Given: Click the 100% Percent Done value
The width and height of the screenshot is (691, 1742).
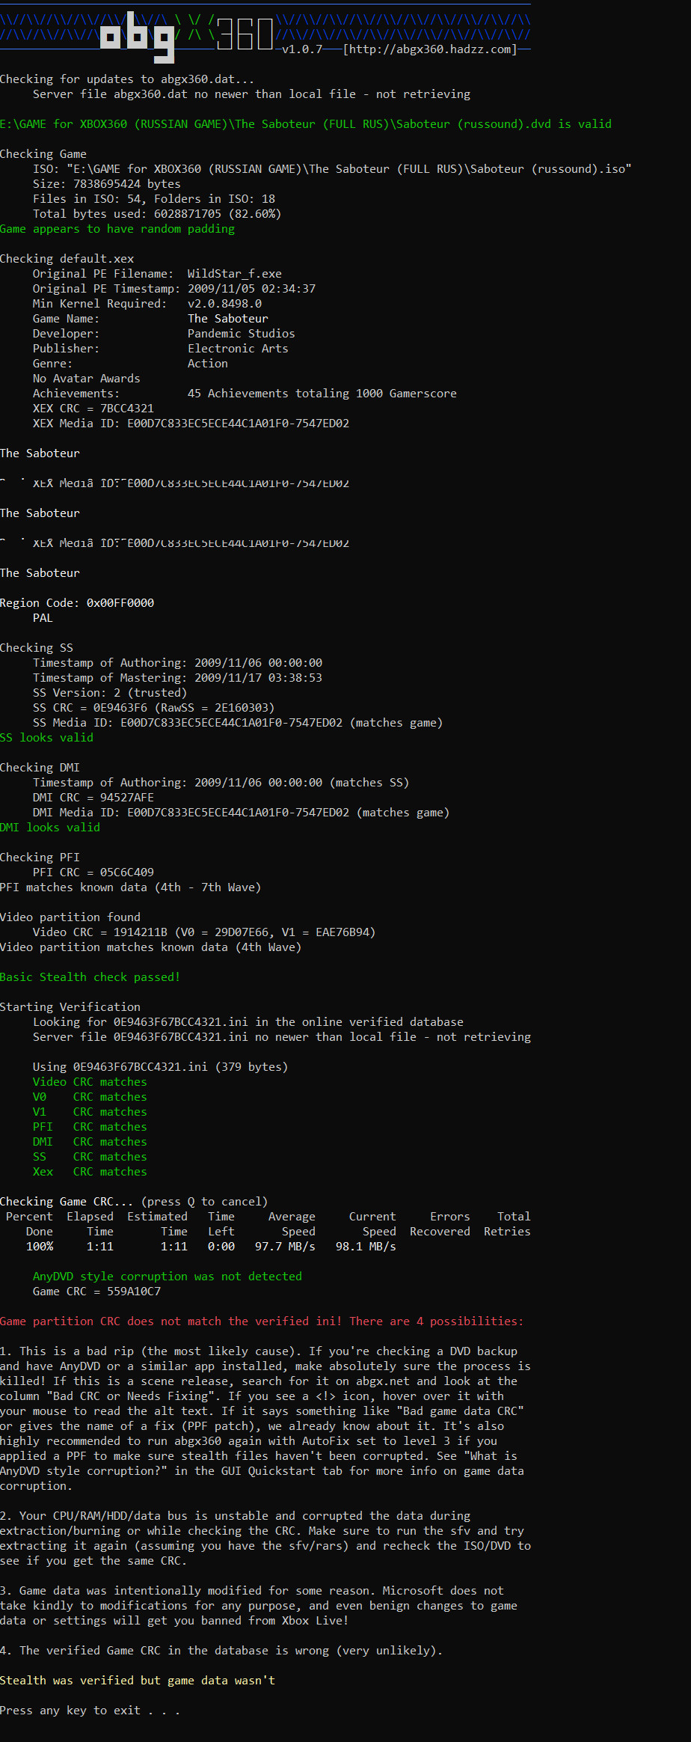Looking at the screenshot, I should coord(40,1247).
